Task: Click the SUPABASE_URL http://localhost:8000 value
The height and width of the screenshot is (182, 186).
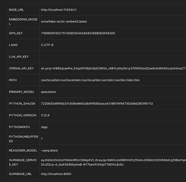Action: click(56, 174)
